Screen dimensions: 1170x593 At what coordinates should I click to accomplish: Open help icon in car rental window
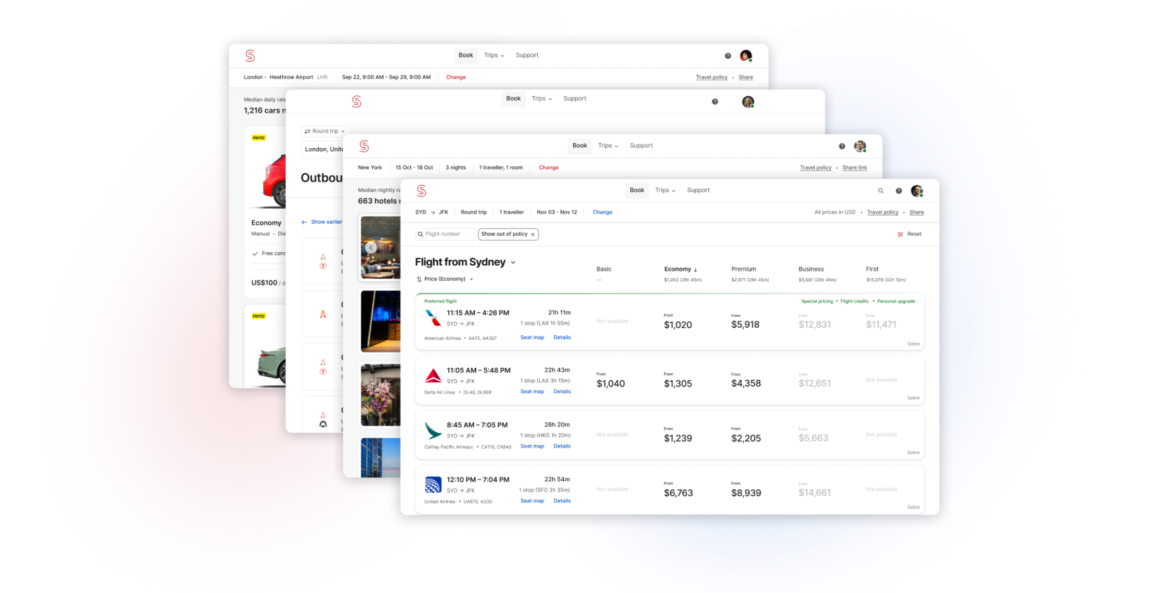pos(728,56)
